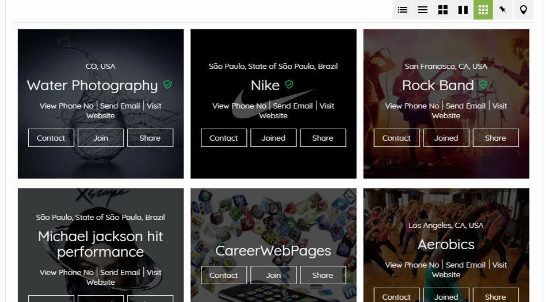Click verified shield badge next to Nike

click(289, 85)
